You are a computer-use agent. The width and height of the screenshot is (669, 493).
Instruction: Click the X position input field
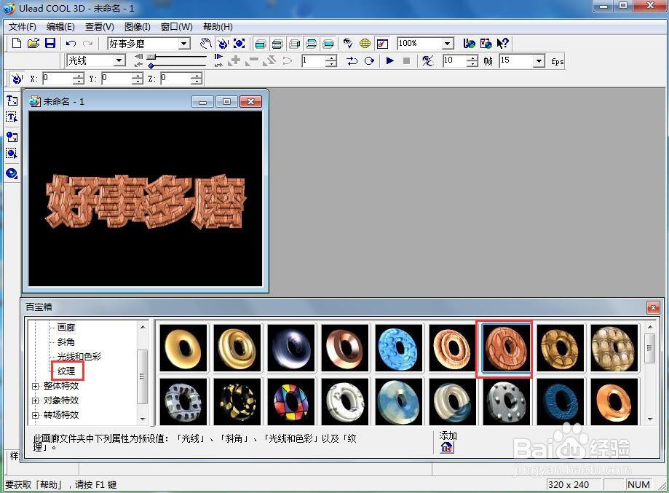[x=58, y=78]
